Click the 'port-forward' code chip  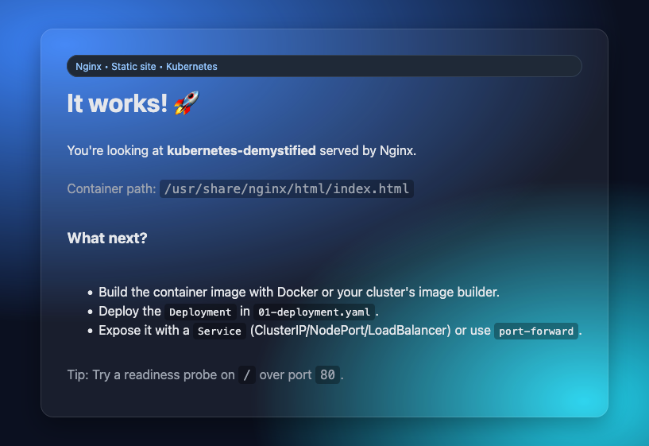click(x=536, y=332)
